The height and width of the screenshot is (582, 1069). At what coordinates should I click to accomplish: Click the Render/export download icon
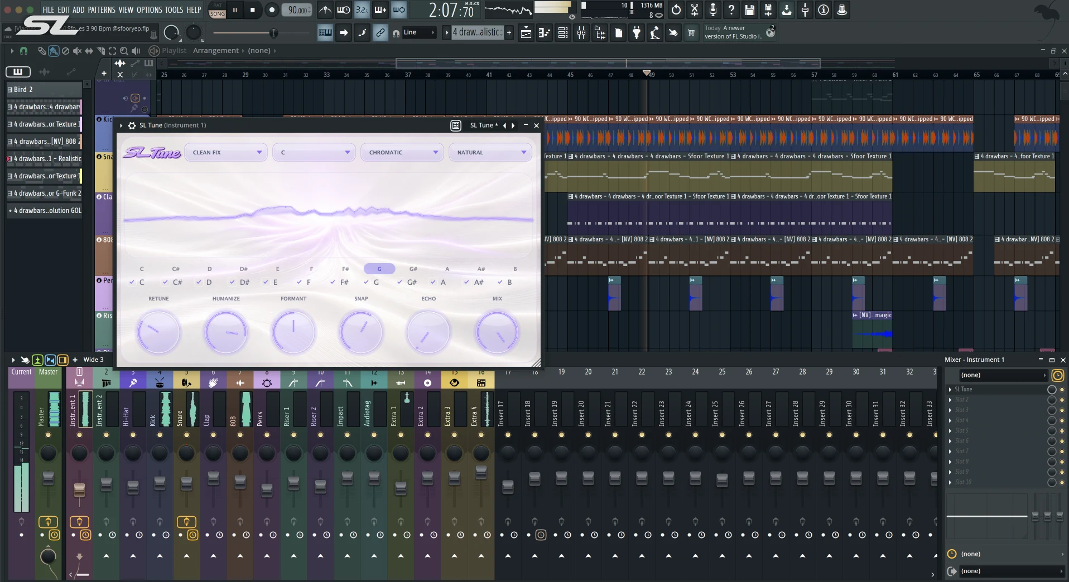[787, 9]
